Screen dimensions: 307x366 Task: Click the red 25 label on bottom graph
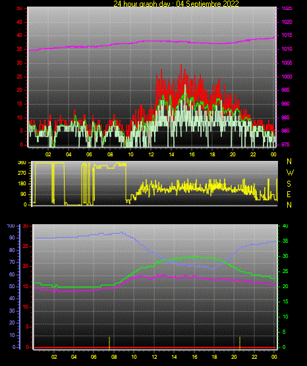[26, 246]
